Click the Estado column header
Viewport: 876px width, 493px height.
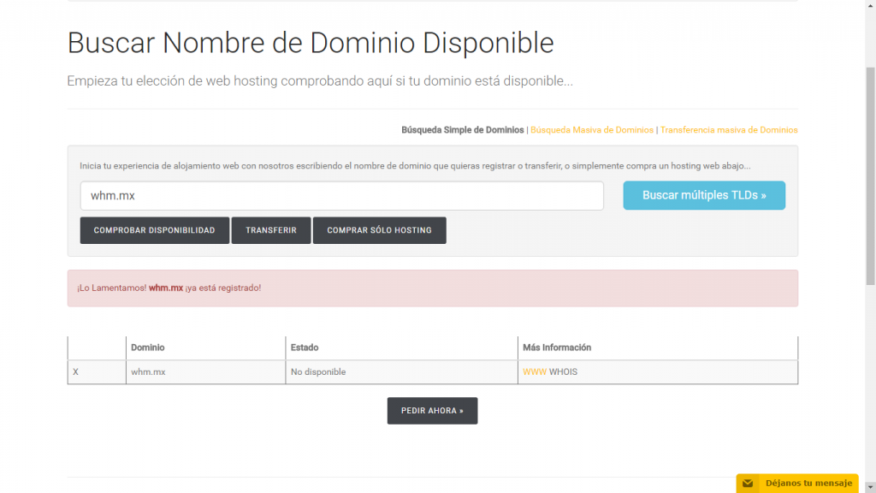[x=305, y=347]
